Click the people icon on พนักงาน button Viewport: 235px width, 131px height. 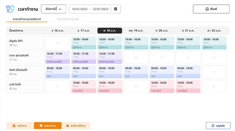click(14, 125)
